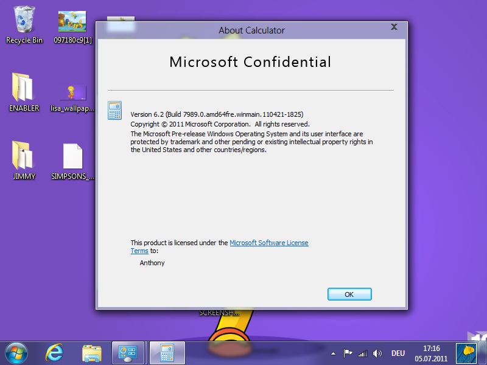The image size is (487, 365).
Task: Launch Internet Explorer from the taskbar
Action: pos(54,353)
